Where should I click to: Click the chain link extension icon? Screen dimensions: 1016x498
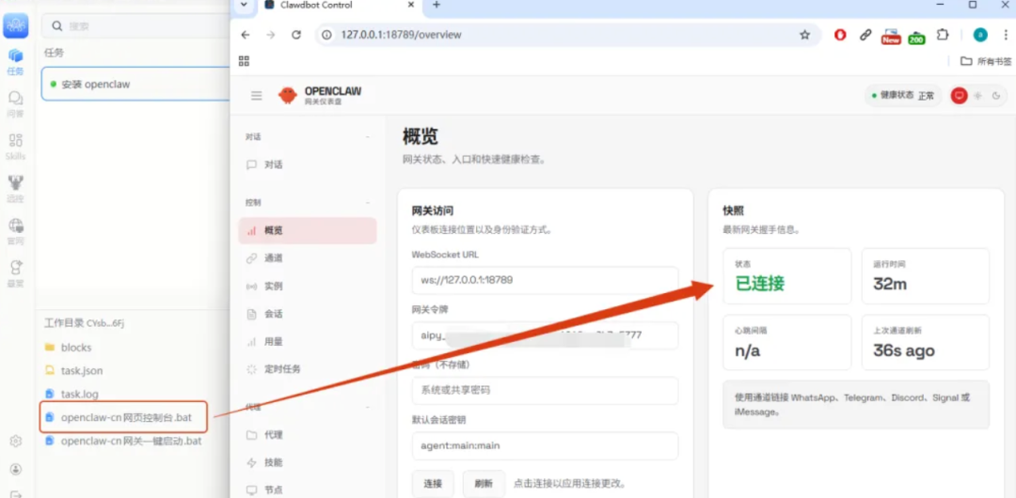tap(865, 35)
